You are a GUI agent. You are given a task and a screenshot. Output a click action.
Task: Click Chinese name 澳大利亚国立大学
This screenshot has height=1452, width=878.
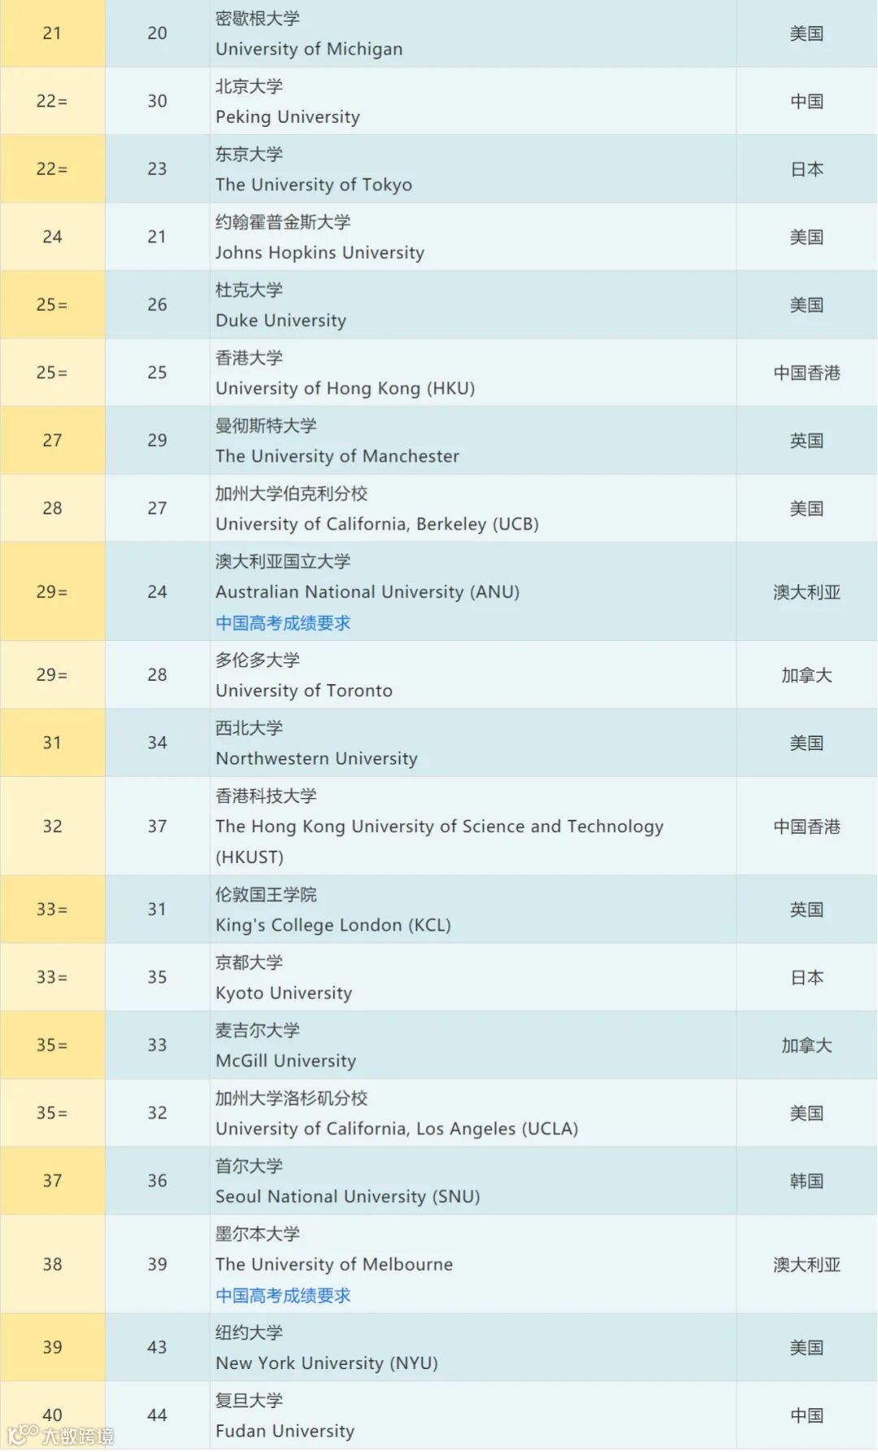[283, 561]
